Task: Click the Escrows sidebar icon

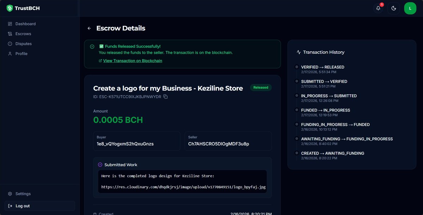Action: point(10,34)
